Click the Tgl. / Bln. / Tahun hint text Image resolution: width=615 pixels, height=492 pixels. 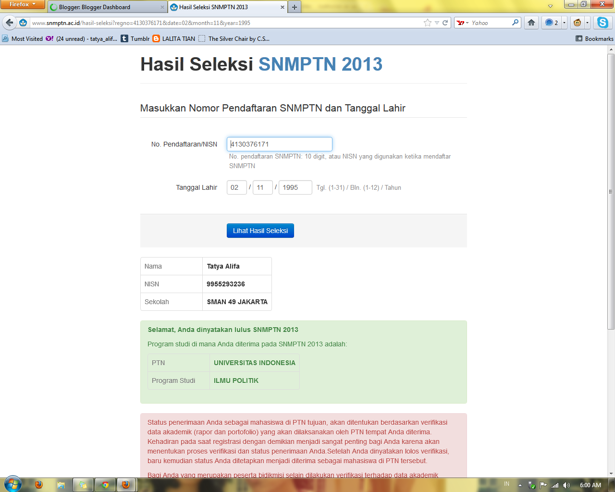pos(359,187)
